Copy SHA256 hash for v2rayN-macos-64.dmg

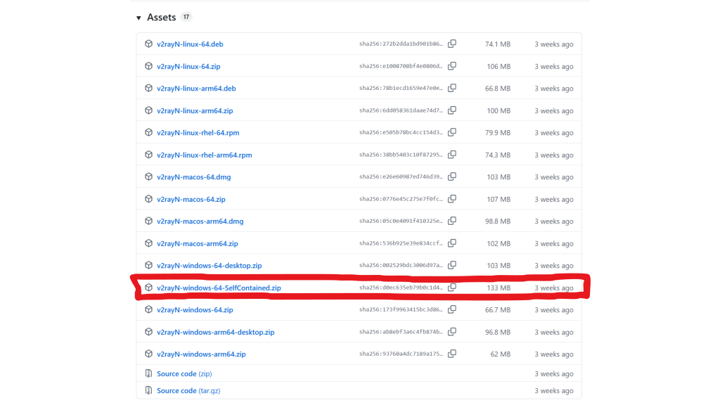click(452, 176)
